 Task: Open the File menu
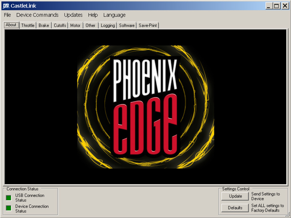tap(7, 15)
